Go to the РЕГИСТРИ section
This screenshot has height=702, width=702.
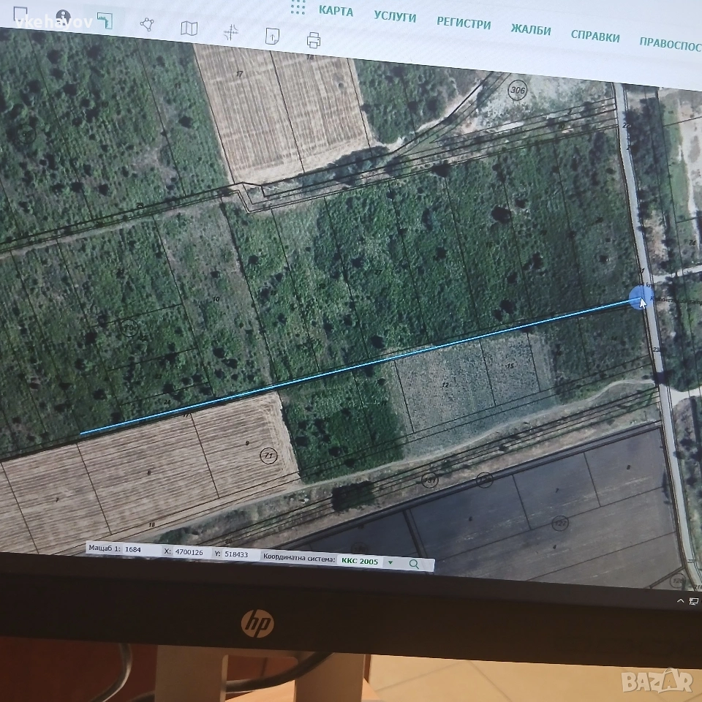click(x=464, y=23)
